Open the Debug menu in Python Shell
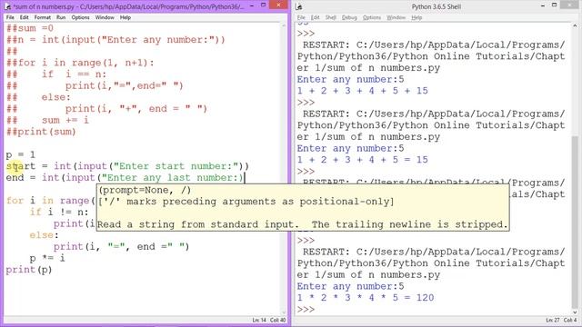Screen dimensions: 582x327 tap(349, 17)
